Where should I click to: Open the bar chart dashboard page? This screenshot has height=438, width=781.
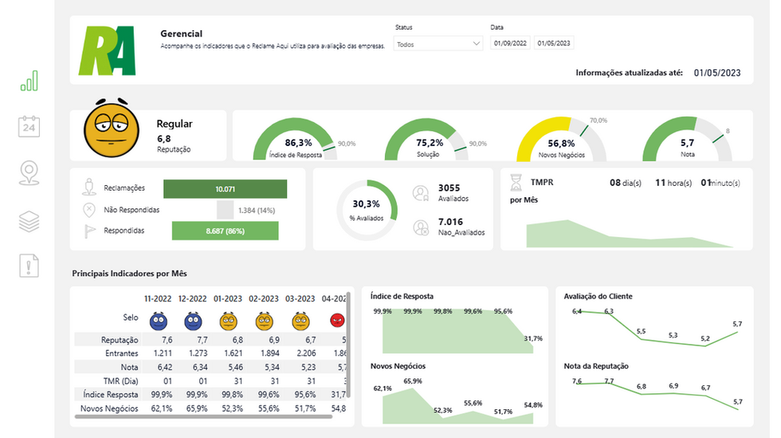(29, 81)
